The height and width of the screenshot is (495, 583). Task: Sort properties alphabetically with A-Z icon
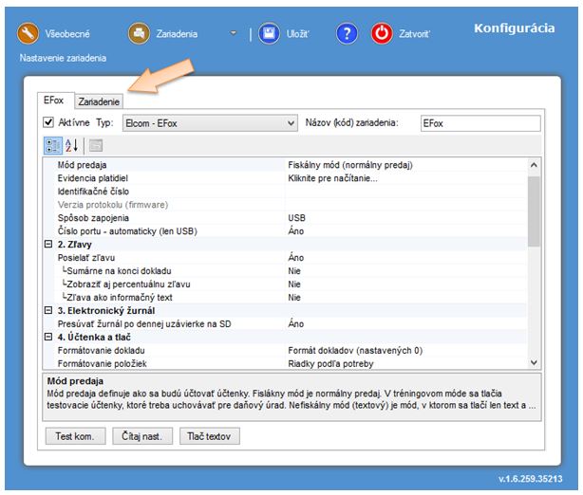pyautogui.click(x=73, y=146)
